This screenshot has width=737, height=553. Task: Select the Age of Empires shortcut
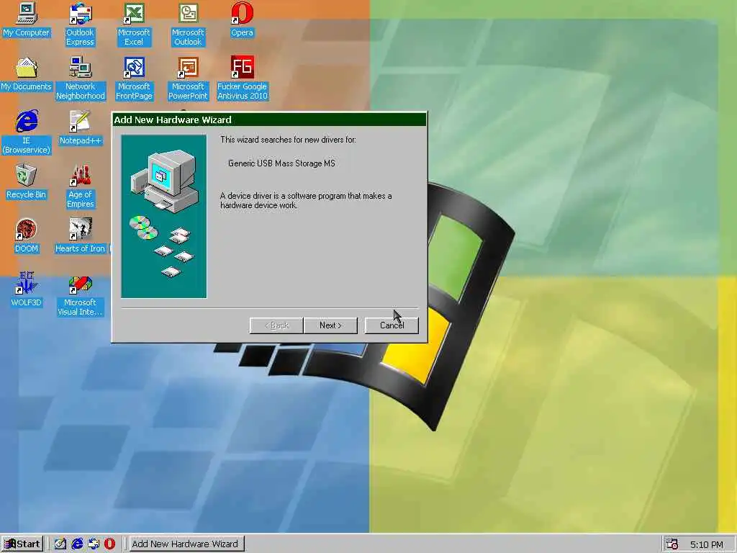pyautogui.click(x=81, y=186)
